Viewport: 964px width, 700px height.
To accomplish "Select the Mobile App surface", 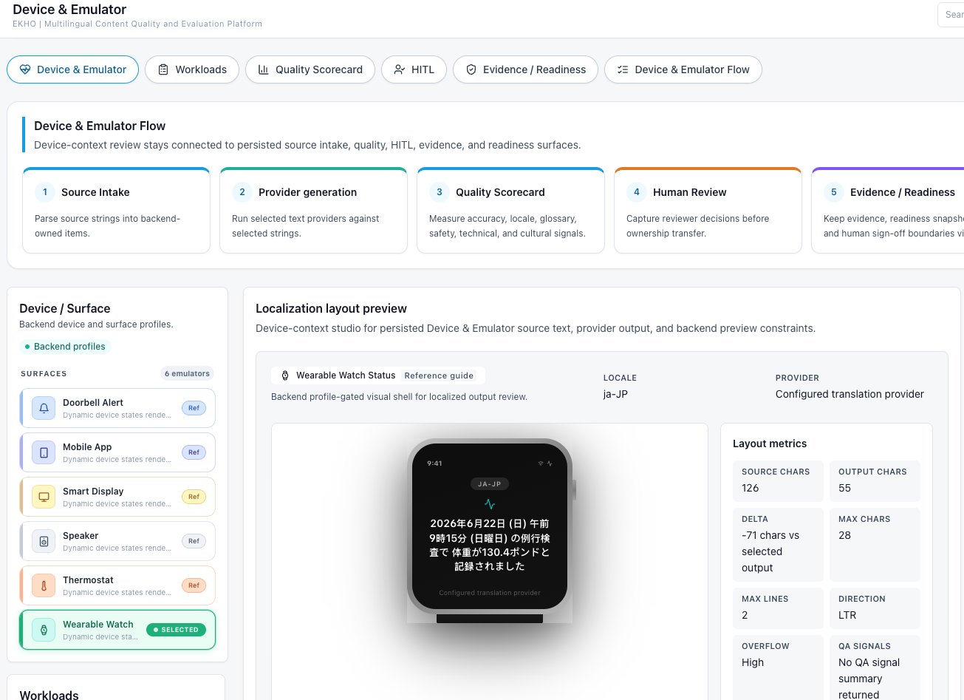I will (117, 452).
